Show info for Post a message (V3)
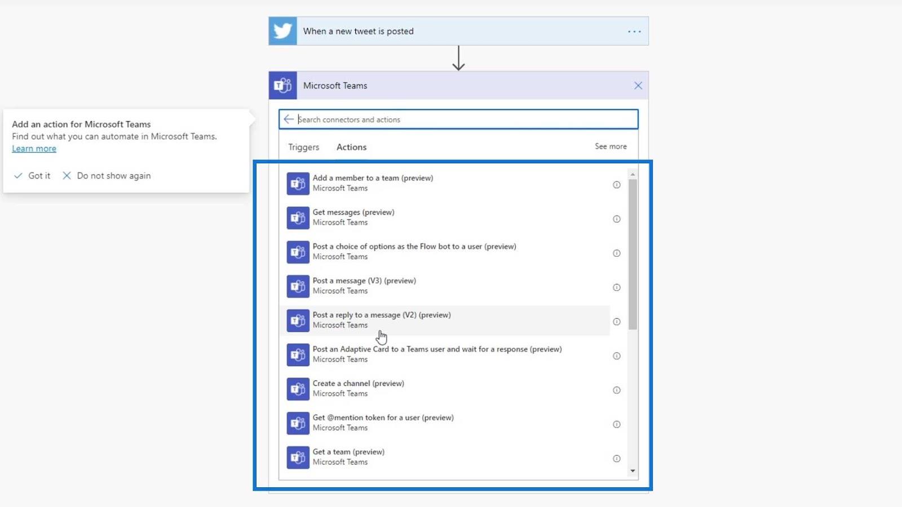 click(x=617, y=287)
